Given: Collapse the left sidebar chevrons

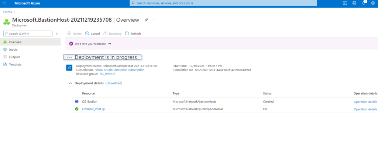Looking at the screenshot, I should click(x=57, y=33).
